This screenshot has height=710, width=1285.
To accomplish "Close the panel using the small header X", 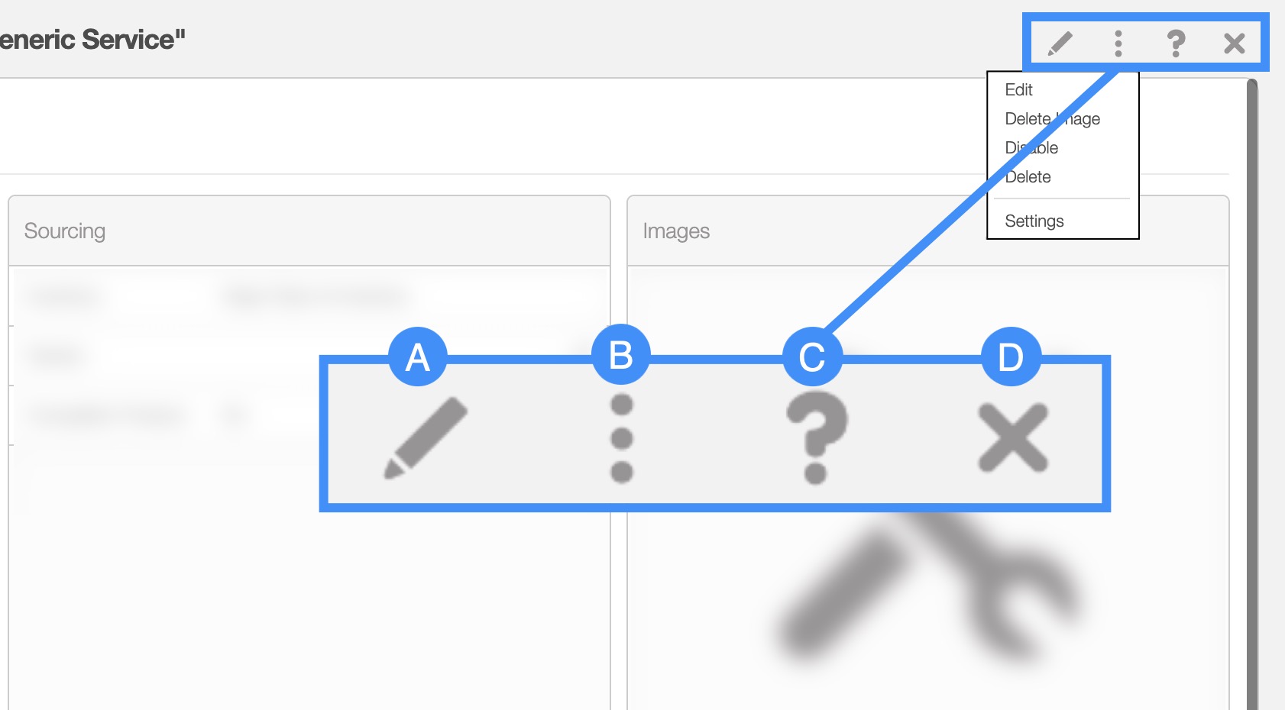I will click(1234, 44).
